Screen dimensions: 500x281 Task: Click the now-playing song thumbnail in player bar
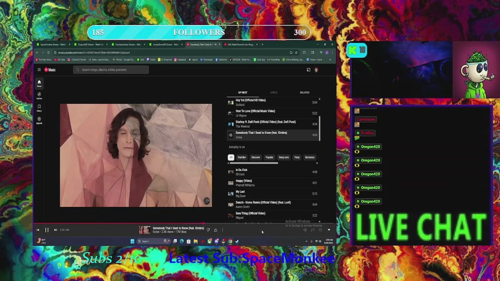[x=145, y=230]
